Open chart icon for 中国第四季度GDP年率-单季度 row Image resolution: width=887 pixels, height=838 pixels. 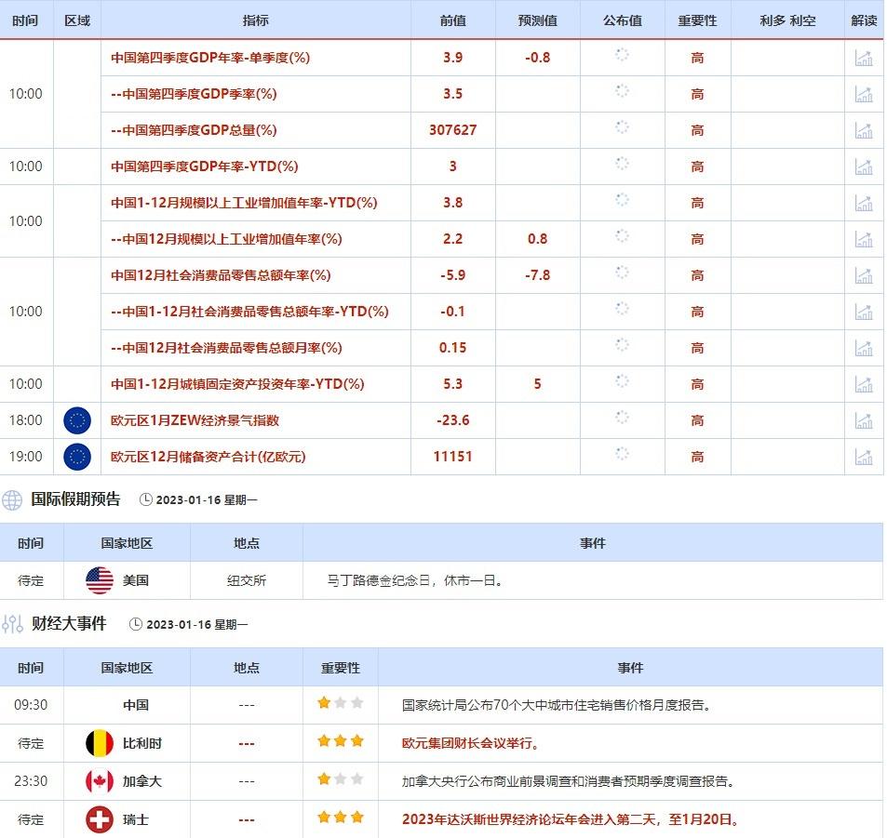864,58
